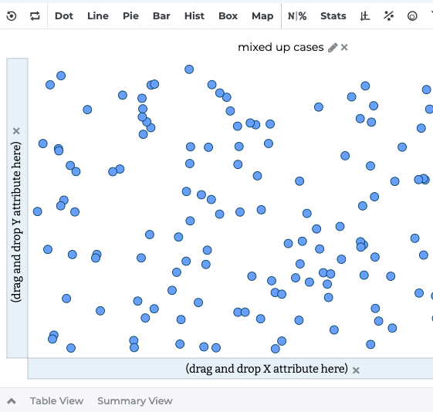
Task: Switch to Line graph type
Action: (x=98, y=16)
